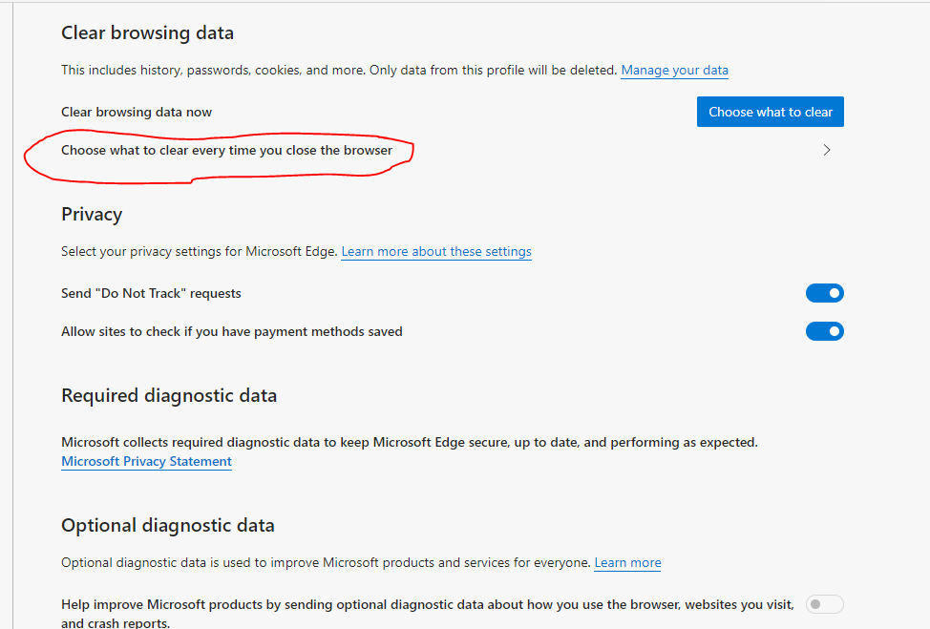The image size is (930, 629).
Task: Click the Allow sites to check payment methods label
Action: [x=231, y=331]
